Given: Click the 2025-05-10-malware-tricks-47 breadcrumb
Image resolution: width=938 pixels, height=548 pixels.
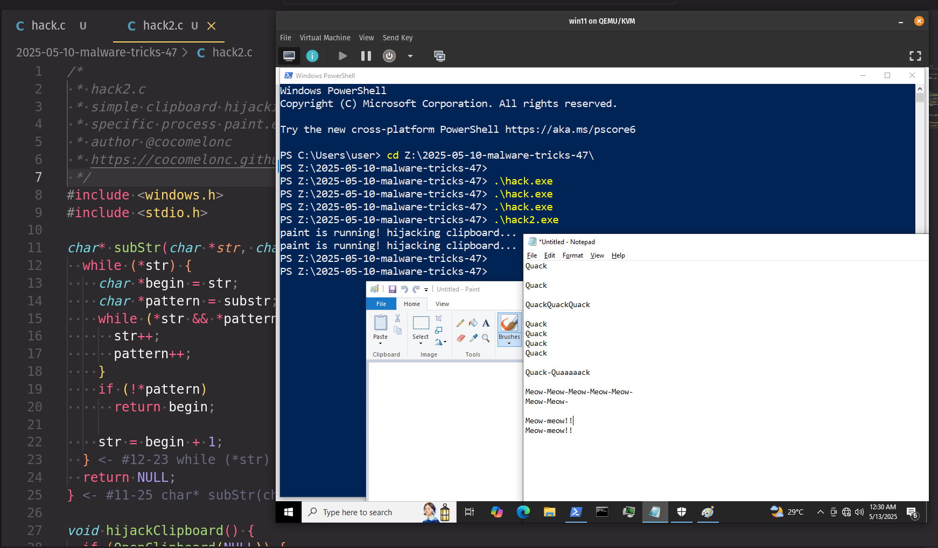Looking at the screenshot, I should pos(96,52).
